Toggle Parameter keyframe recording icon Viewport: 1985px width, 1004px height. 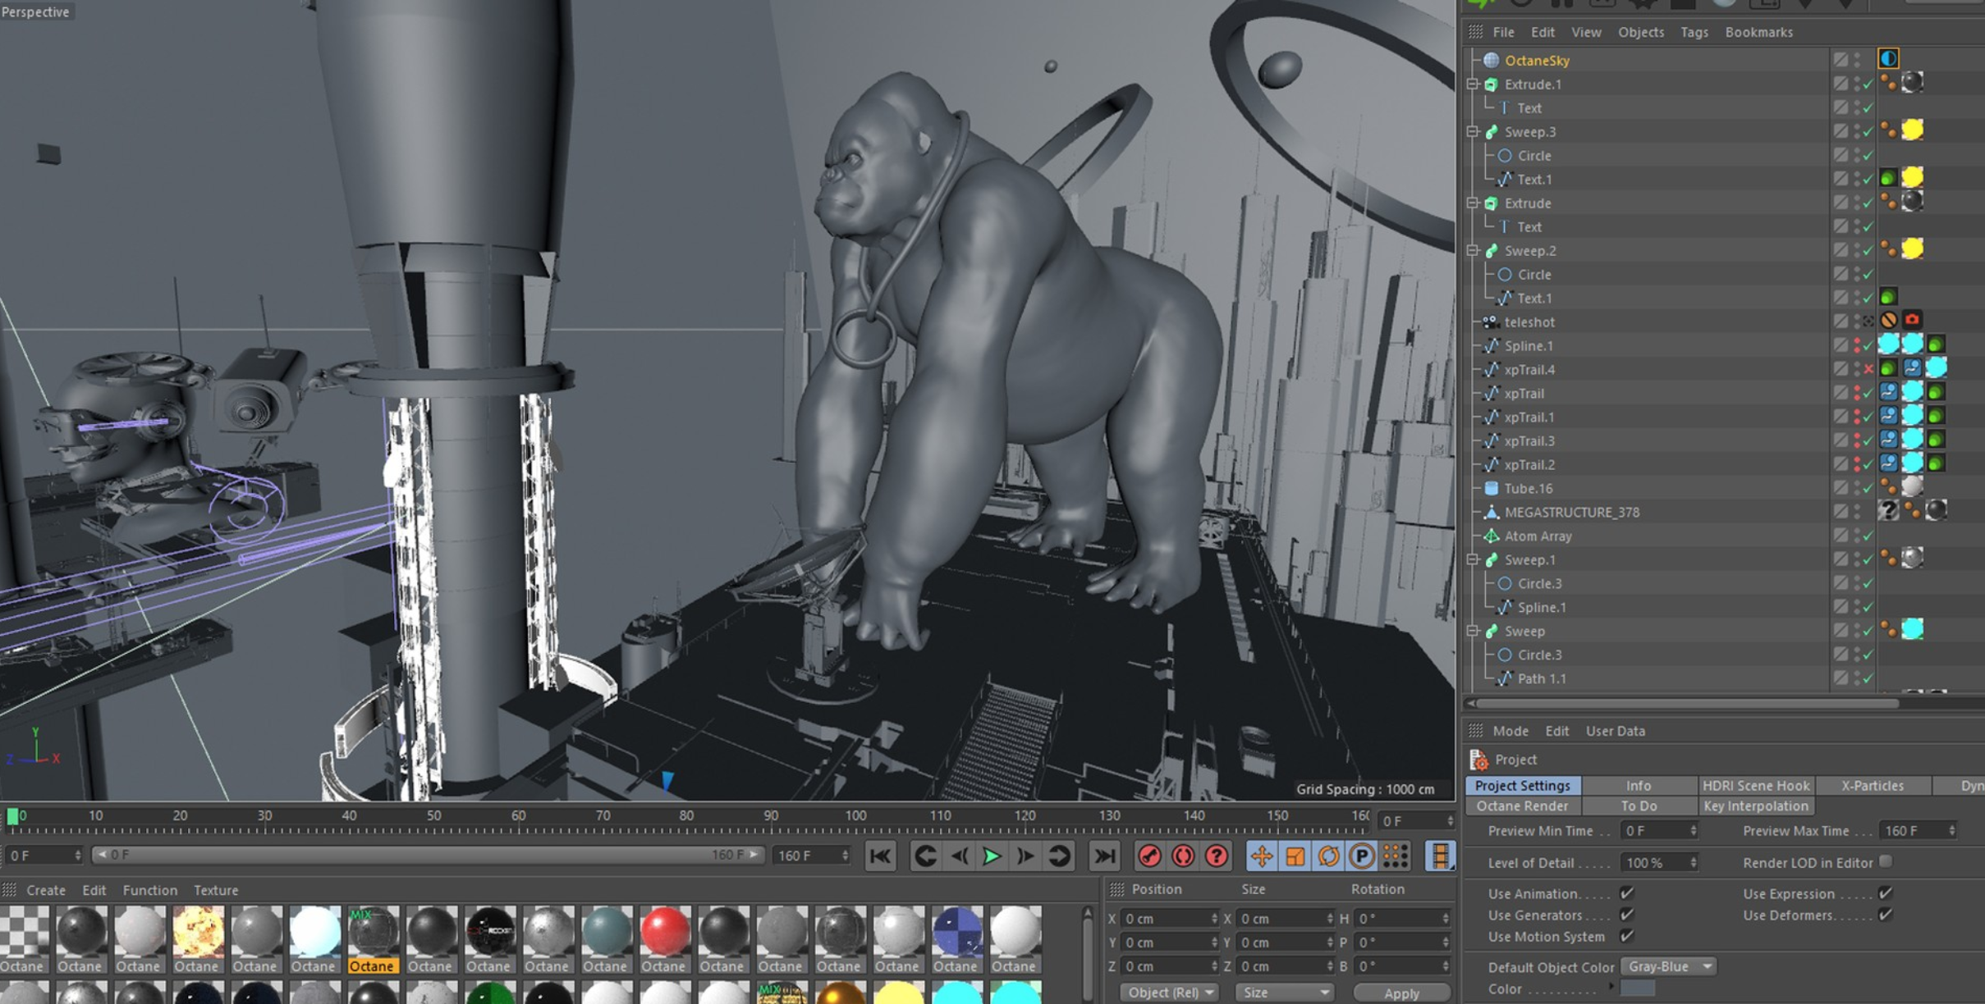pyautogui.click(x=1362, y=856)
